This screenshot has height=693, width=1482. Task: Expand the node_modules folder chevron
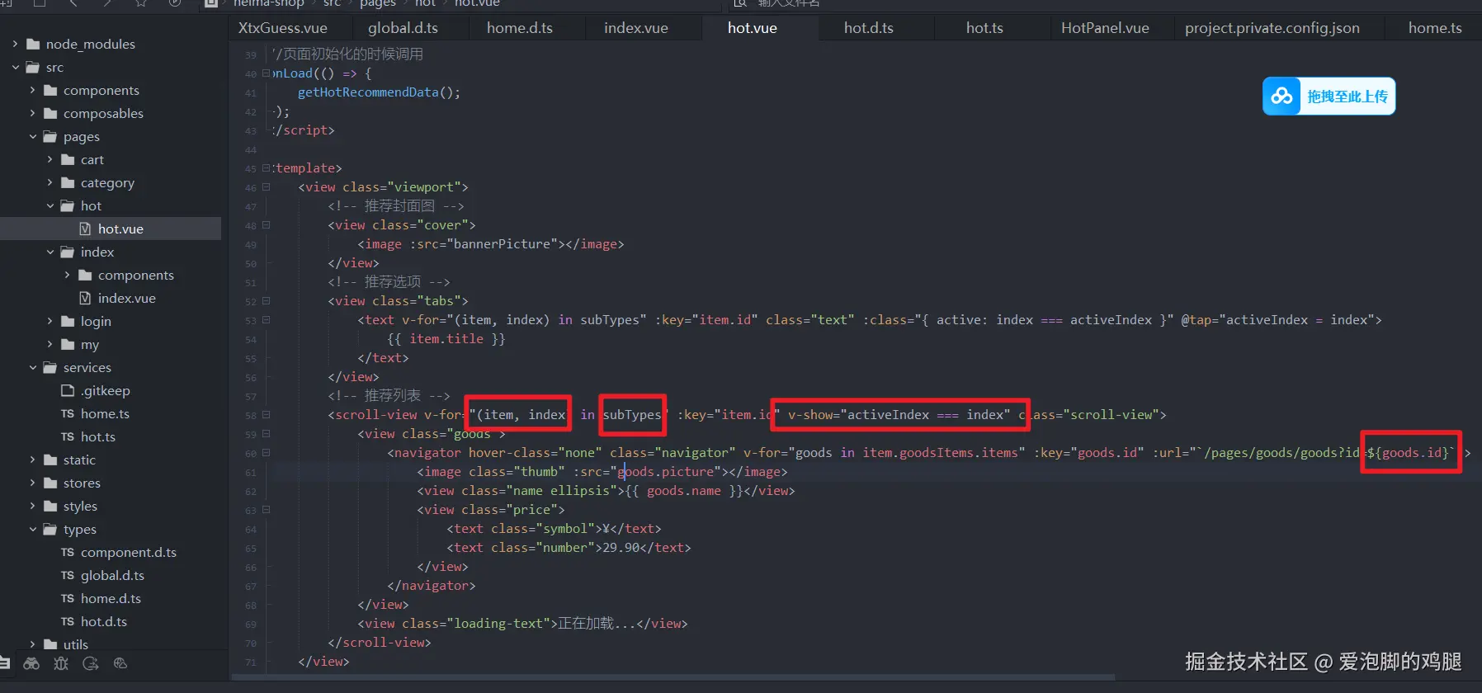click(15, 44)
